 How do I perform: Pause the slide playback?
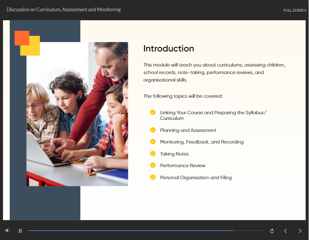pos(20,231)
